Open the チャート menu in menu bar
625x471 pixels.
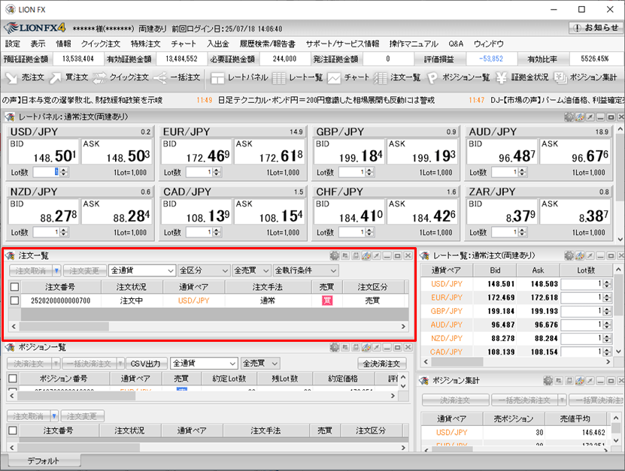184,44
